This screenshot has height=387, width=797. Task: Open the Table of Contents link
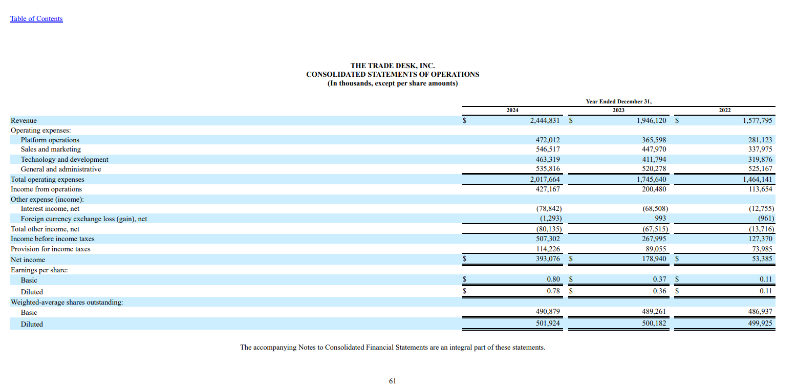point(36,19)
